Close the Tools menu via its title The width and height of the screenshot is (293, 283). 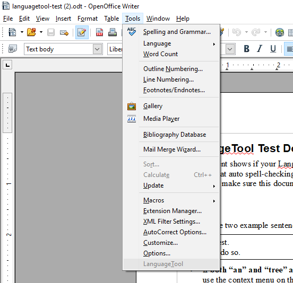(133, 19)
